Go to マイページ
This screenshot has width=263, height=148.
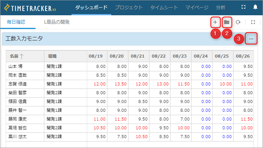197,7
